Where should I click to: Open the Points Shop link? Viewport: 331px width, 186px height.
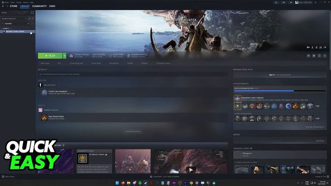pos(96,63)
